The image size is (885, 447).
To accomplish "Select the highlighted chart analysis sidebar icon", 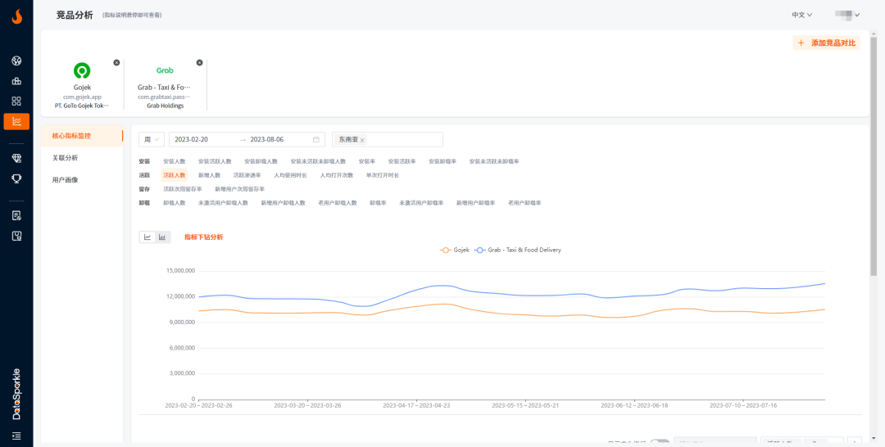I will point(16,121).
